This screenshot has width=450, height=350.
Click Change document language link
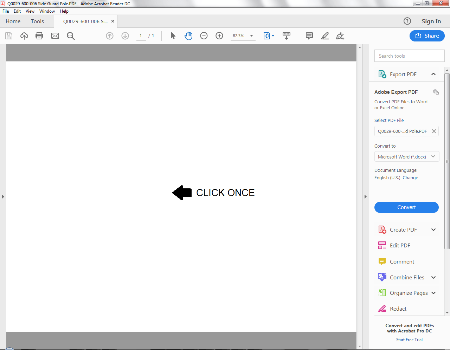pyautogui.click(x=410, y=177)
